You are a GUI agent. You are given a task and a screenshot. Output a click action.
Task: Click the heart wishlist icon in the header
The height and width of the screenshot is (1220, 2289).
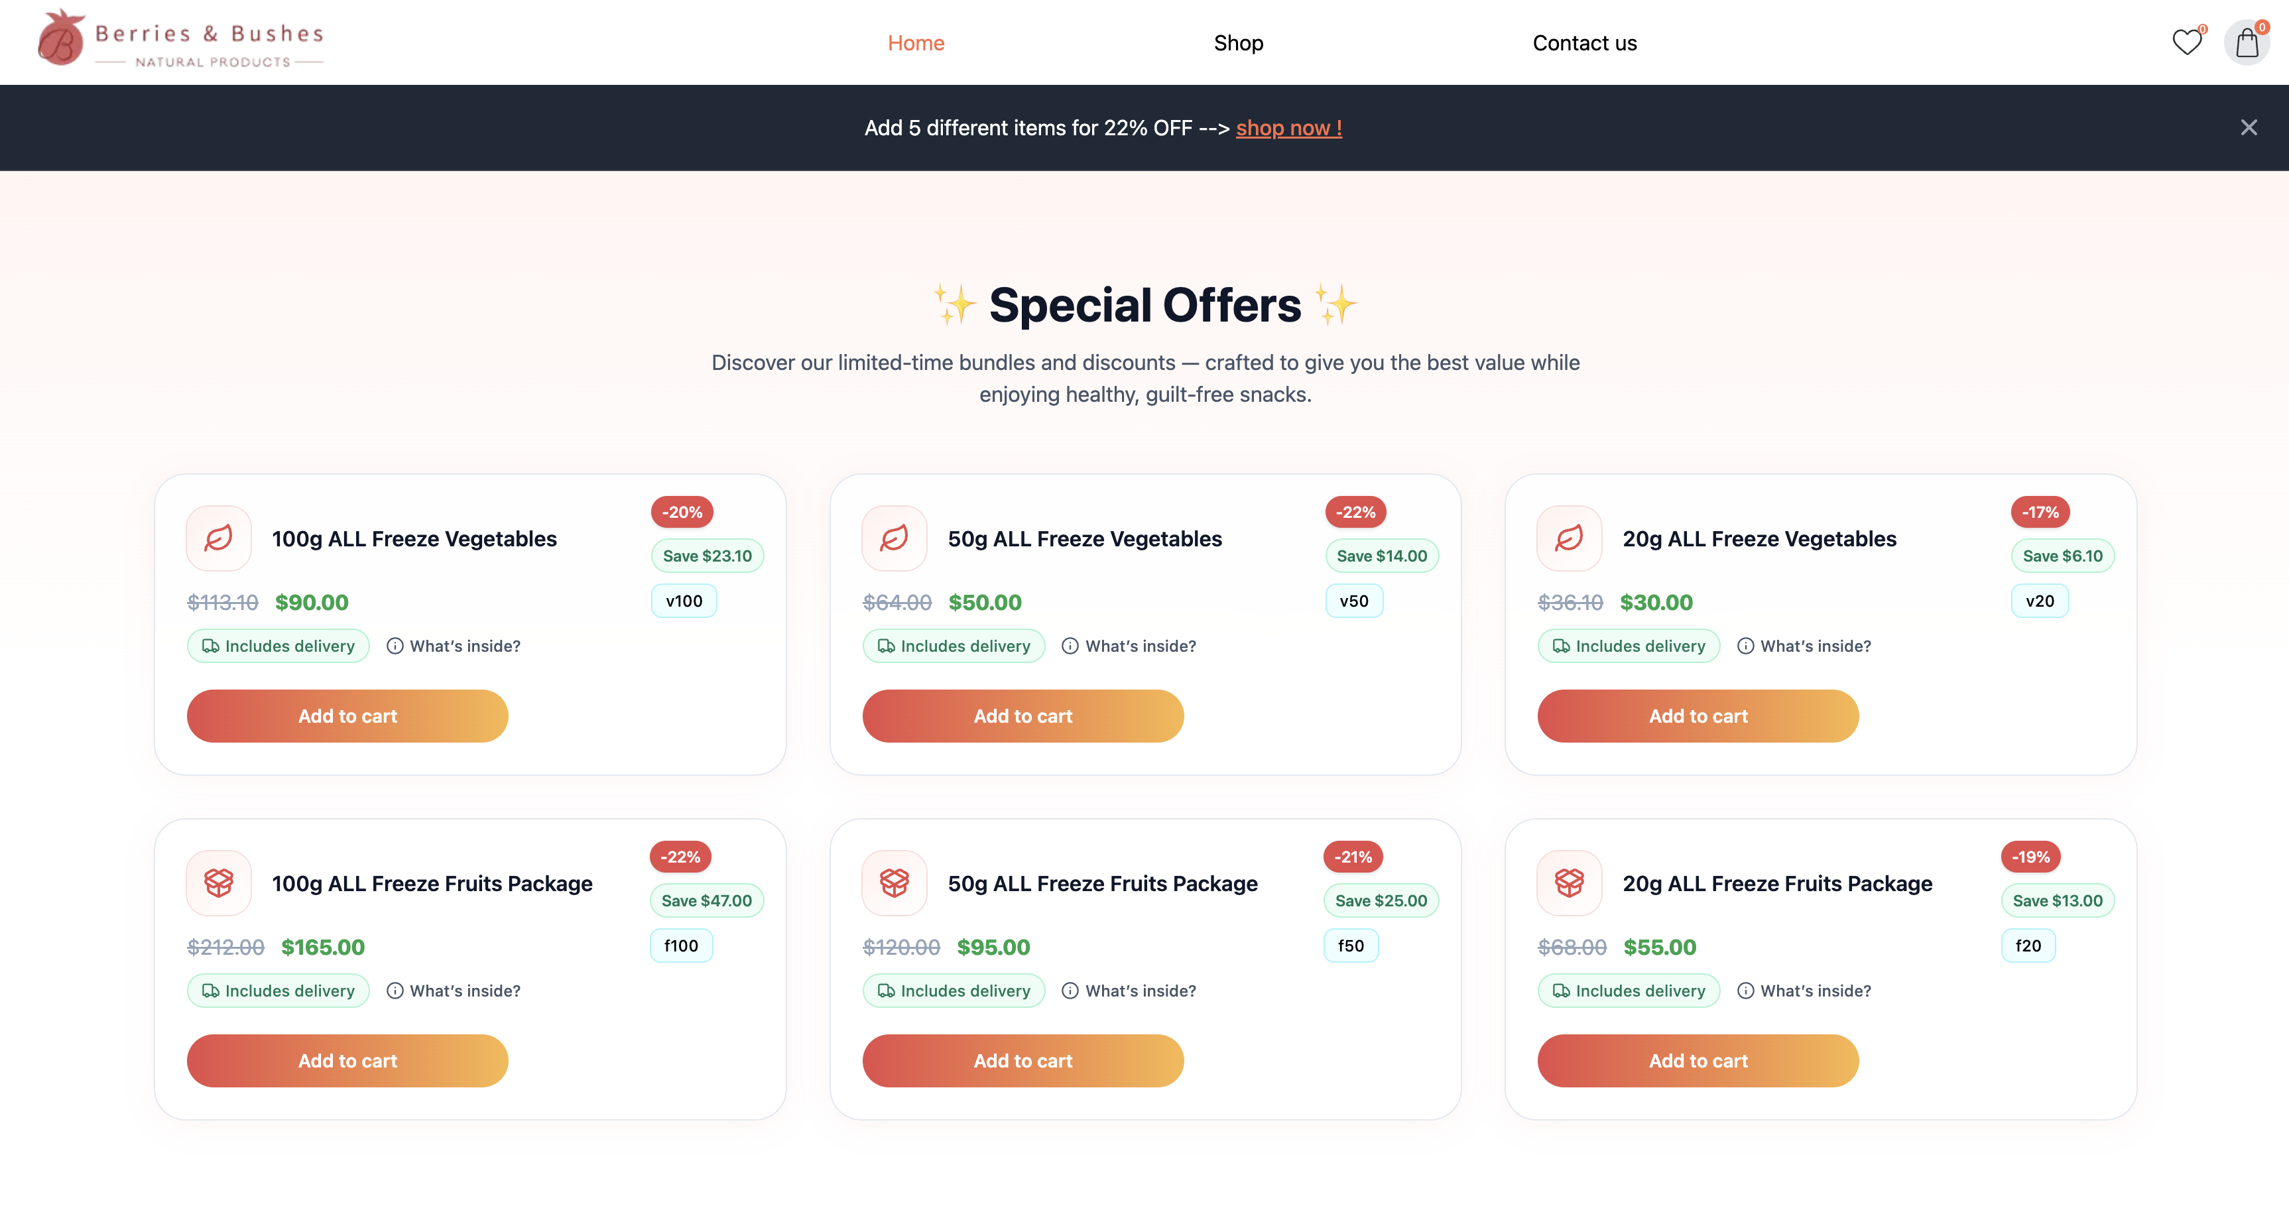pyautogui.click(x=2186, y=42)
